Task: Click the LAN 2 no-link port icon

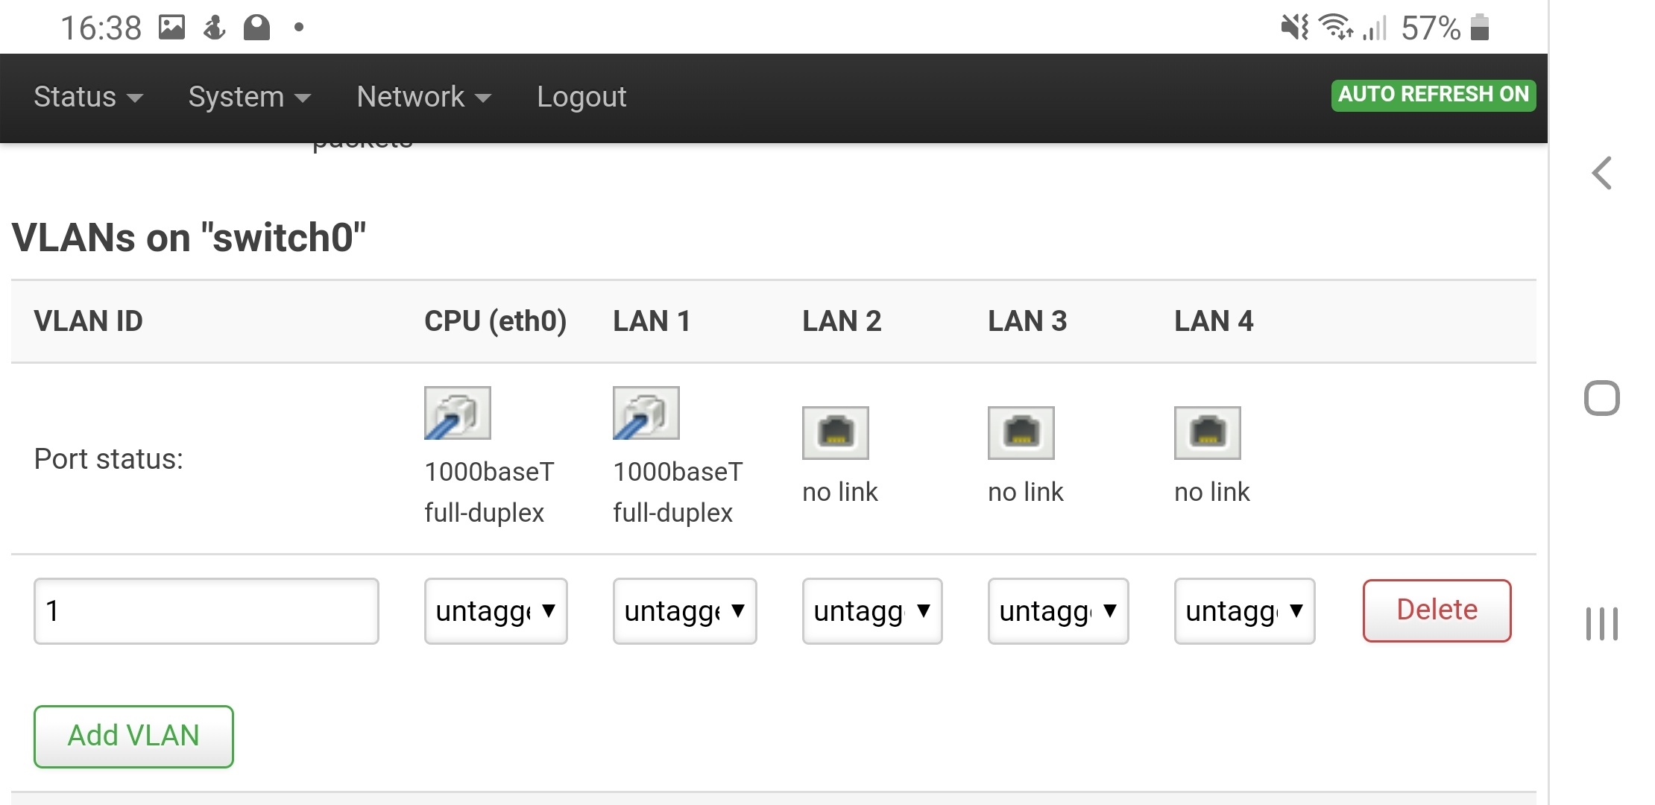Action: [835, 433]
